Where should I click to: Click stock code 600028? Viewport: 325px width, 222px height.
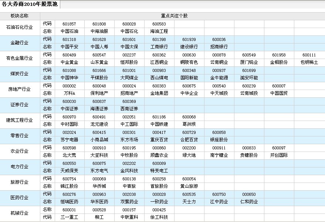129,24
